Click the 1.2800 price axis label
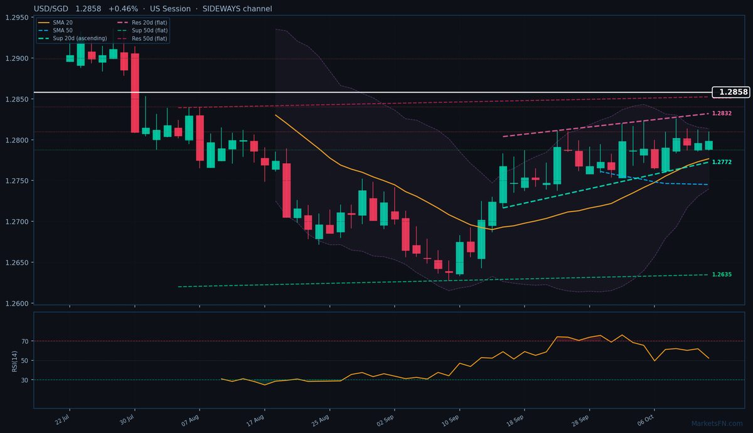This screenshot has height=433, width=753. click(x=17, y=141)
